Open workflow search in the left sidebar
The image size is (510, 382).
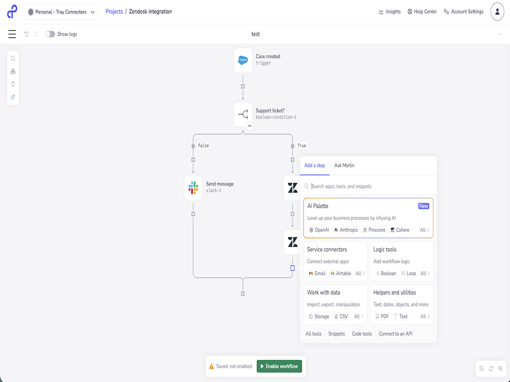click(13, 58)
